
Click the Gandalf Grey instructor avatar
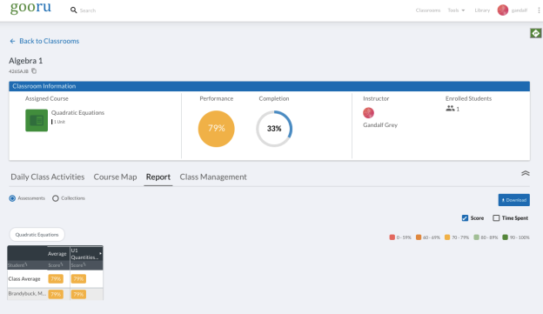pos(368,113)
